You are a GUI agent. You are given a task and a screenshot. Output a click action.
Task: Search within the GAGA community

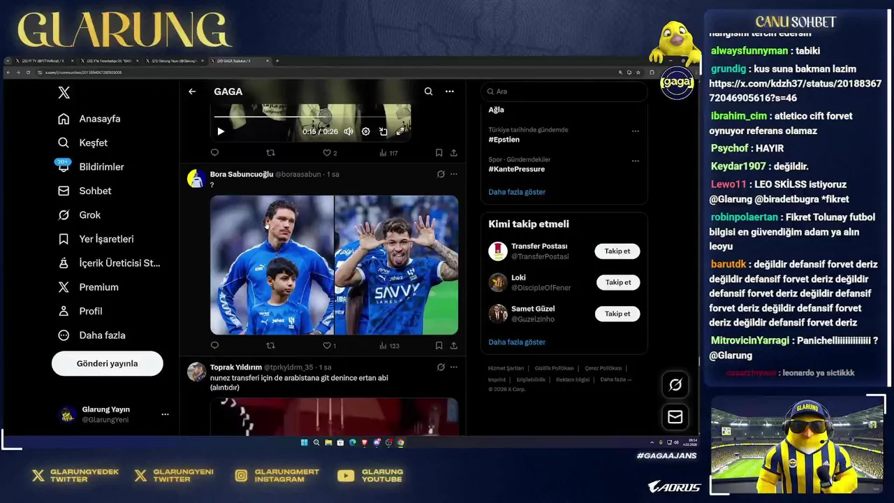click(x=428, y=92)
